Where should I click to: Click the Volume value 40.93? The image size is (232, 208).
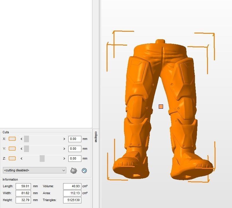click(72, 186)
